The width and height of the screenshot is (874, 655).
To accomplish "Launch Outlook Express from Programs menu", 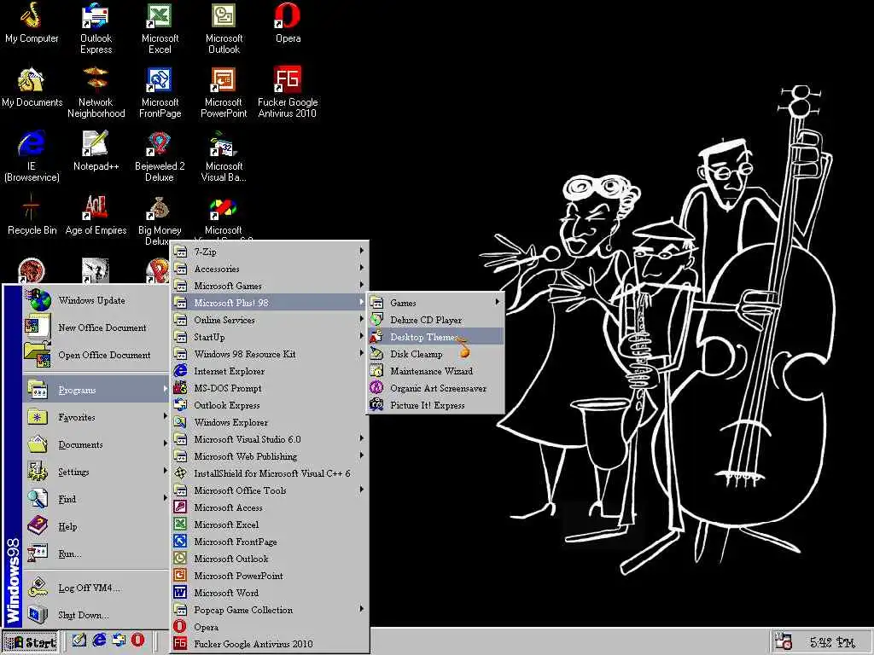I will coord(269,405).
